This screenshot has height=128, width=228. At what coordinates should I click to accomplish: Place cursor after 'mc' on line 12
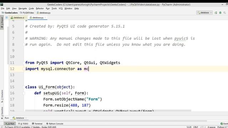(x=89, y=69)
